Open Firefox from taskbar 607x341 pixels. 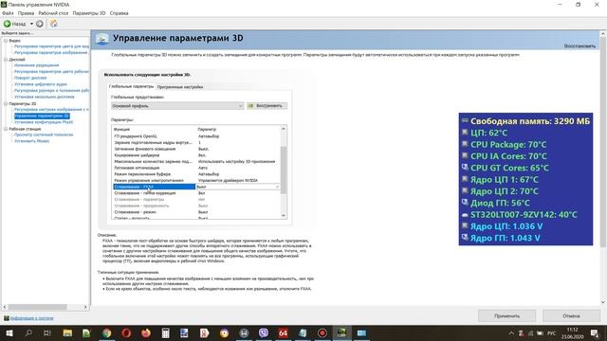pos(146,332)
